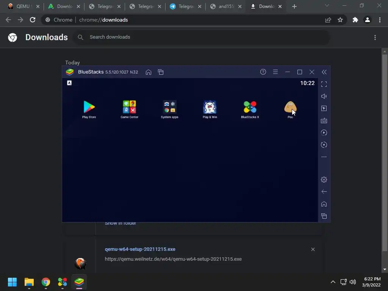Click the keyboard indicator 'A' status icon
The width and height of the screenshot is (388, 291).
pyautogui.click(x=69, y=83)
